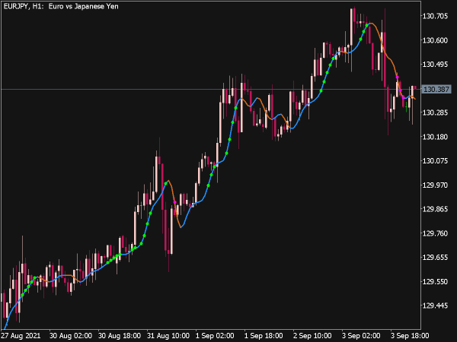457x342 pixels.
Task: Select the current price label 130.387
Action: [436, 89]
